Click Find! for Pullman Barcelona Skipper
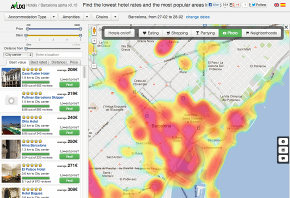The width and height of the screenshot is (290, 198). tap(69, 108)
